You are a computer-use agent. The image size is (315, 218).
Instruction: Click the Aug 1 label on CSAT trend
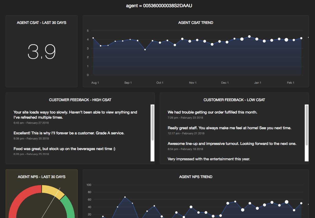click(95, 83)
